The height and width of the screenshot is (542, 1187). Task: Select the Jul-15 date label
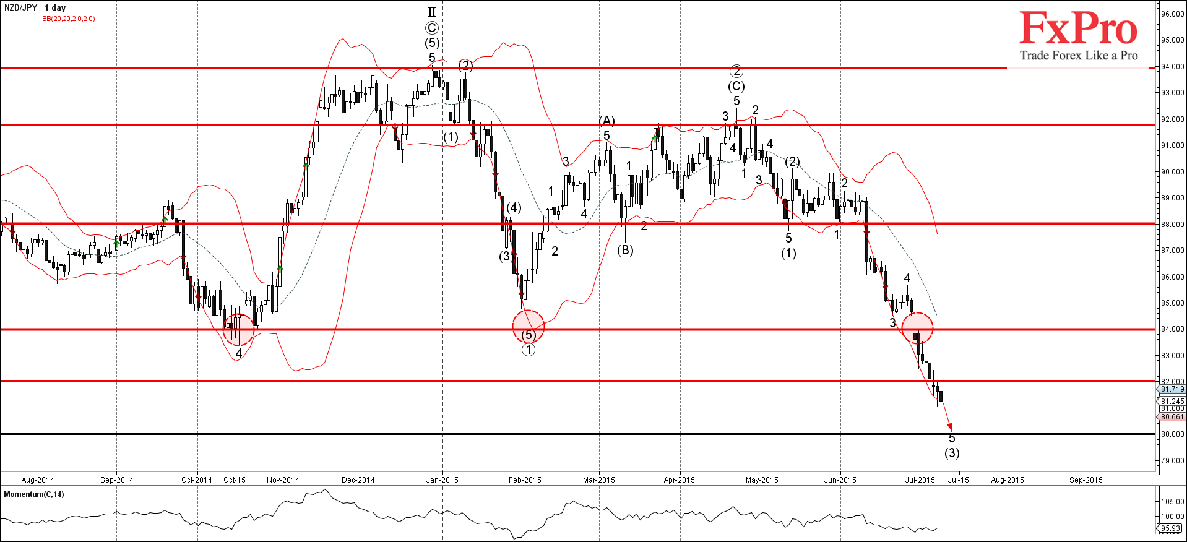(x=959, y=480)
